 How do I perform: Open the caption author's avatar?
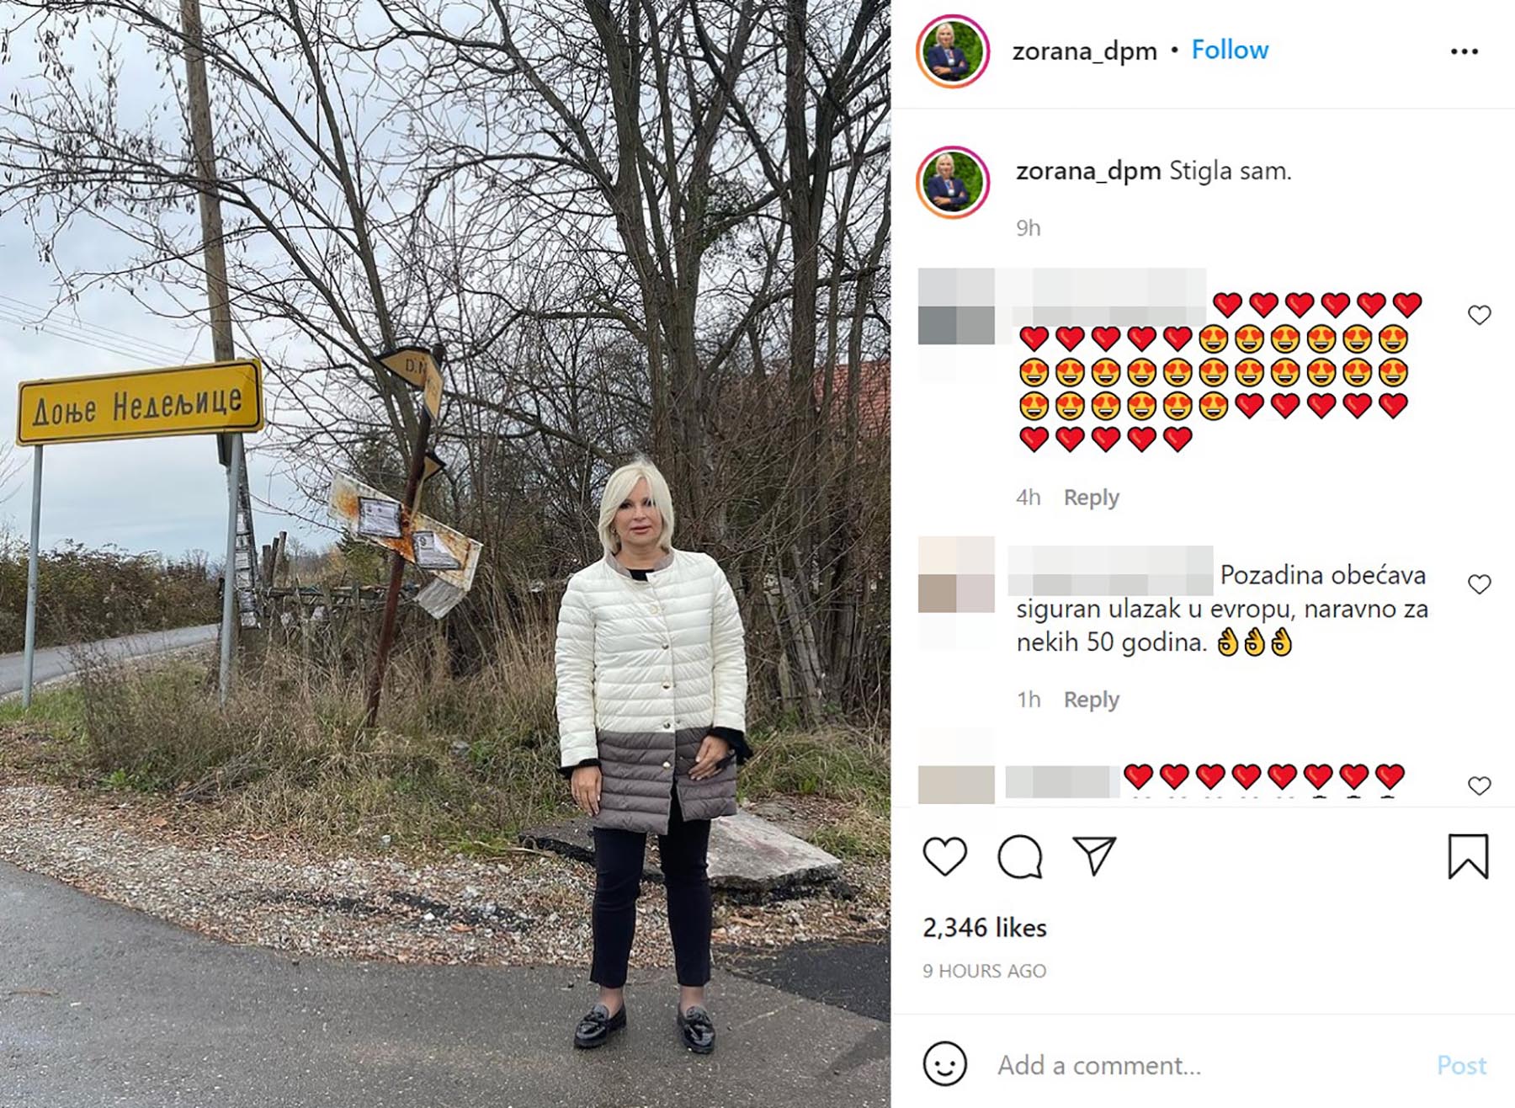coord(952,182)
